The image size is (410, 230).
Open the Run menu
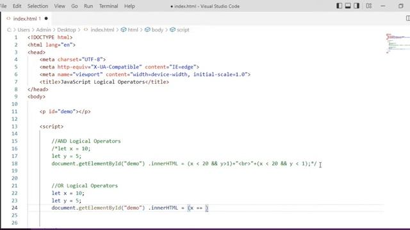pyautogui.click(x=88, y=6)
